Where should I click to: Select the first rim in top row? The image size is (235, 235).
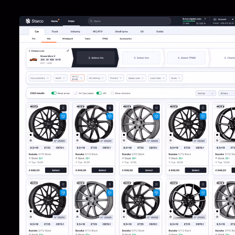tap(56, 170)
